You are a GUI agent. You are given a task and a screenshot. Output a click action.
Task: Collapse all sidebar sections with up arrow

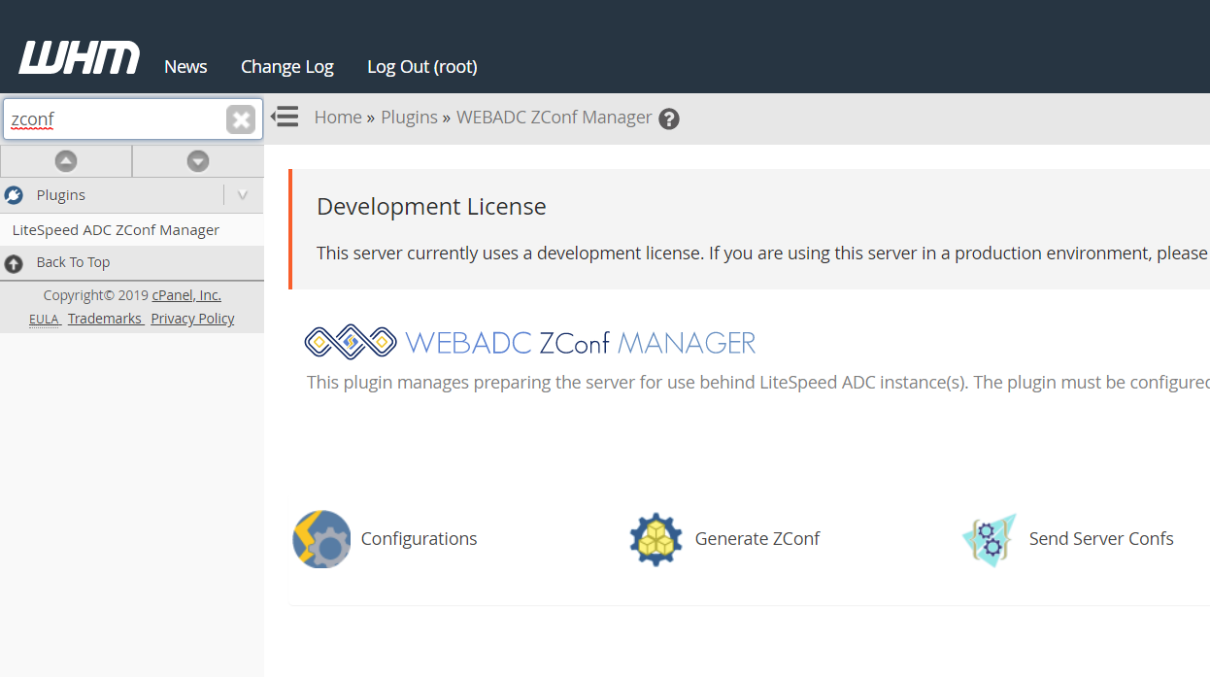point(66,161)
